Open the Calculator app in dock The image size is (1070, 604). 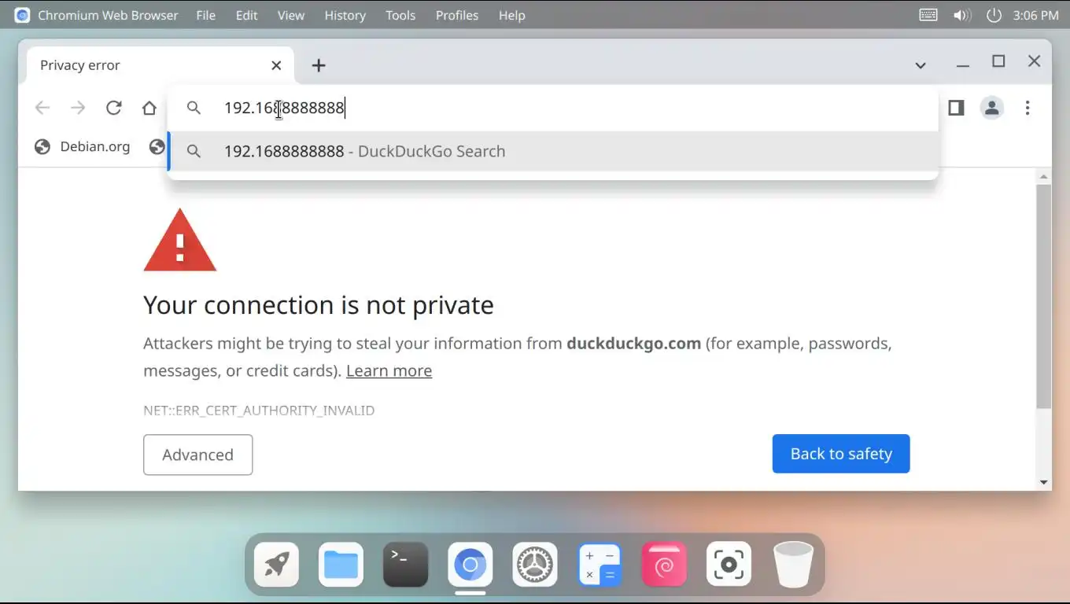[x=600, y=565]
